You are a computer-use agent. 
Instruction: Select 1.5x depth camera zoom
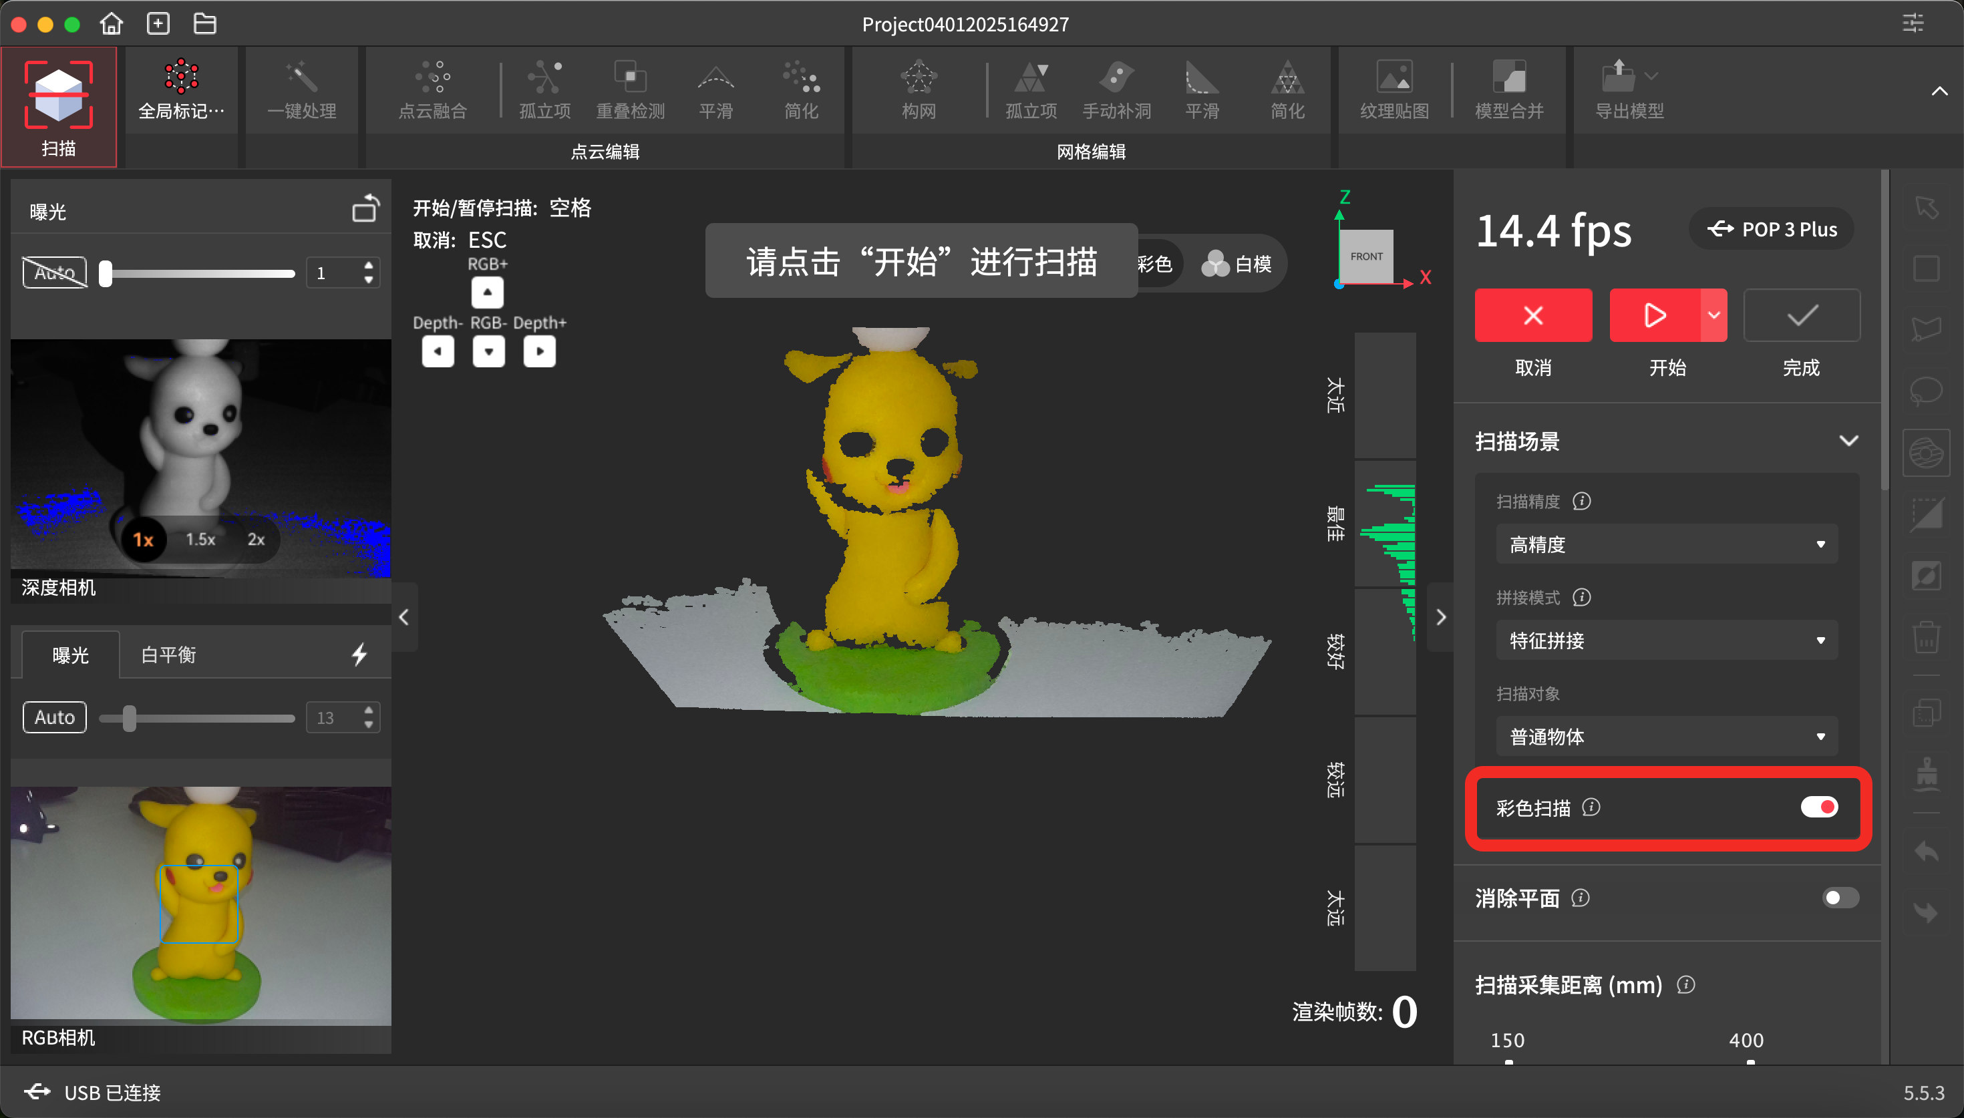[200, 539]
